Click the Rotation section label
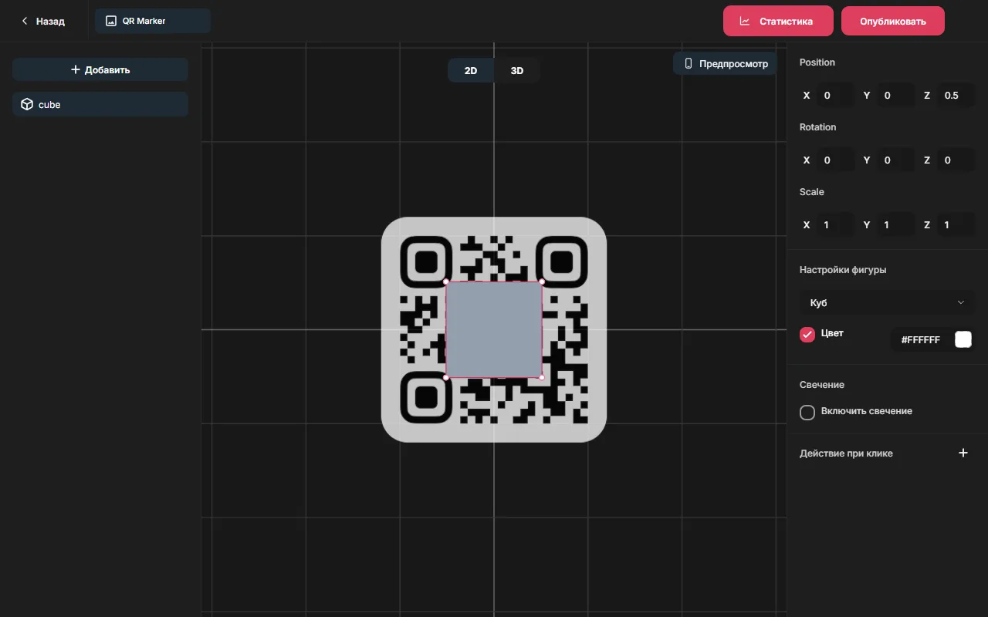Viewport: 988px width, 617px height. click(818, 127)
